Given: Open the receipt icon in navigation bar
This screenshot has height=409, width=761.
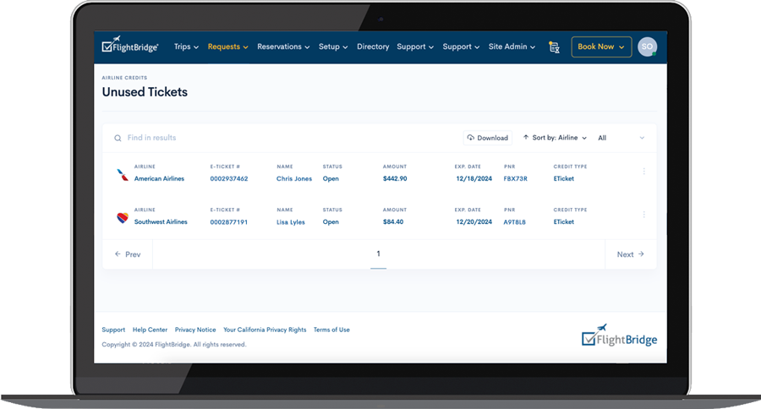Looking at the screenshot, I should [x=554, y=47].
